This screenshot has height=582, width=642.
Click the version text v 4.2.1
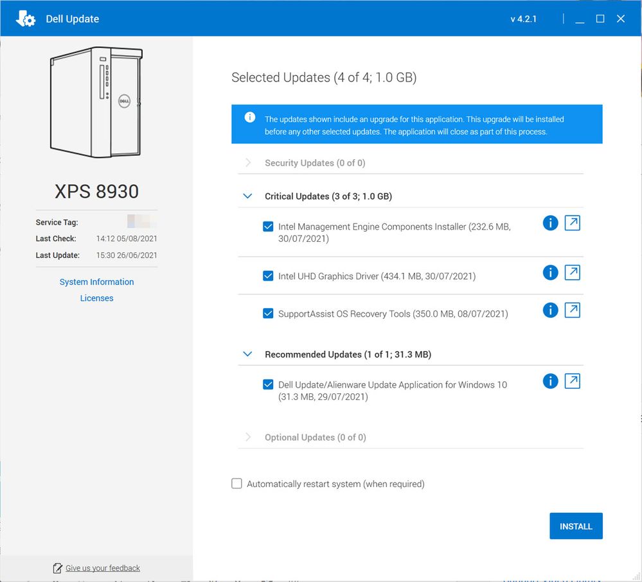click(523, 19)
